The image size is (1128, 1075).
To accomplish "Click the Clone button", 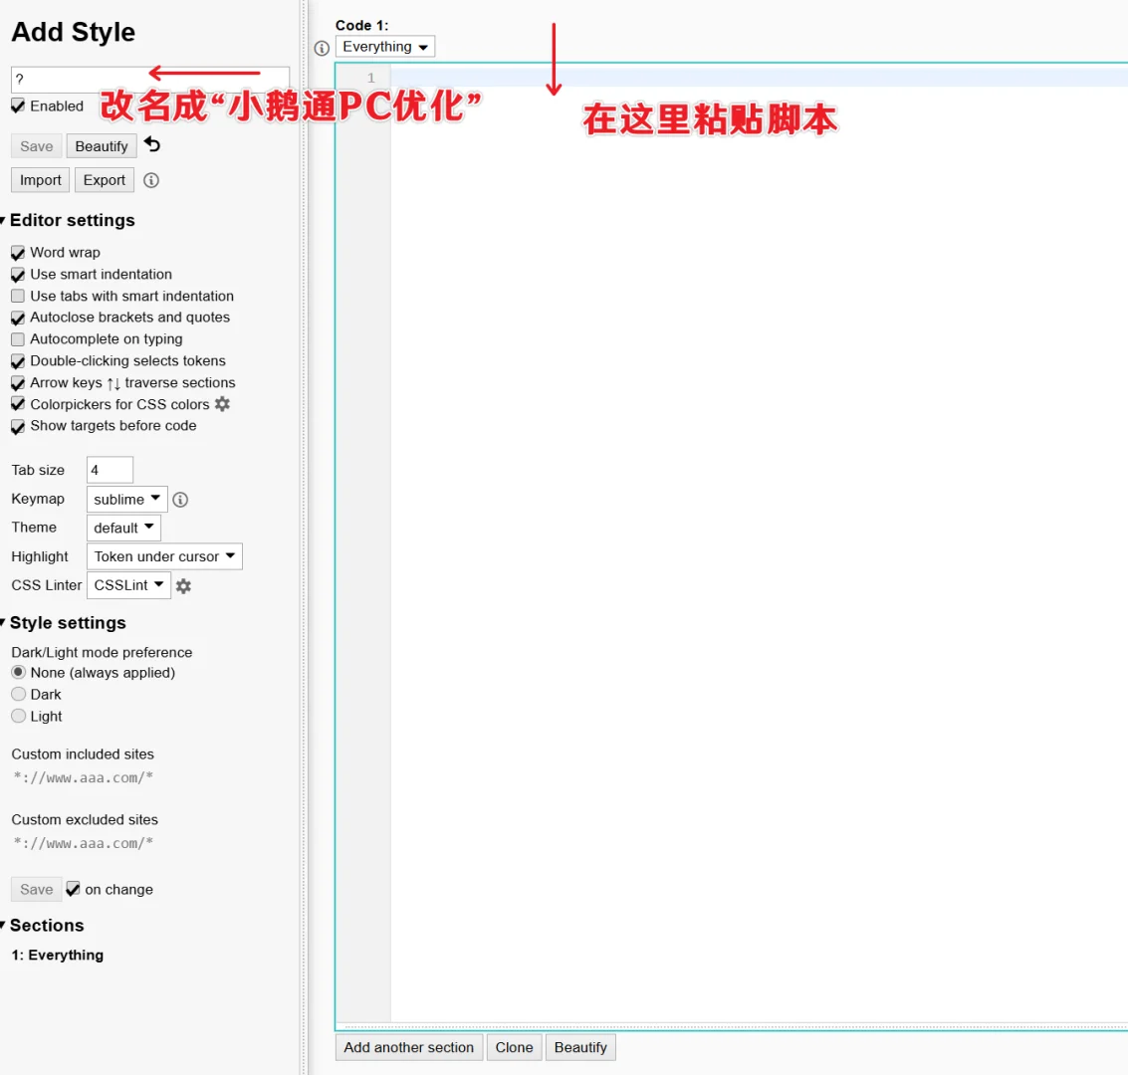I will point(514,1047).
